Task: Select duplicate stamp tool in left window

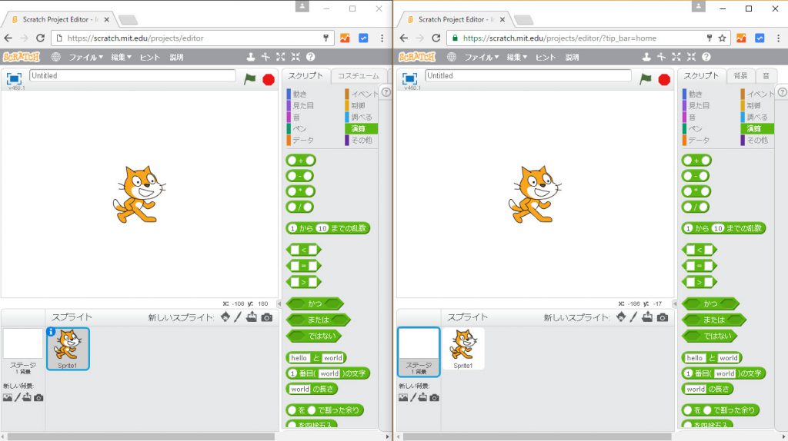Action: click(251, 57)
